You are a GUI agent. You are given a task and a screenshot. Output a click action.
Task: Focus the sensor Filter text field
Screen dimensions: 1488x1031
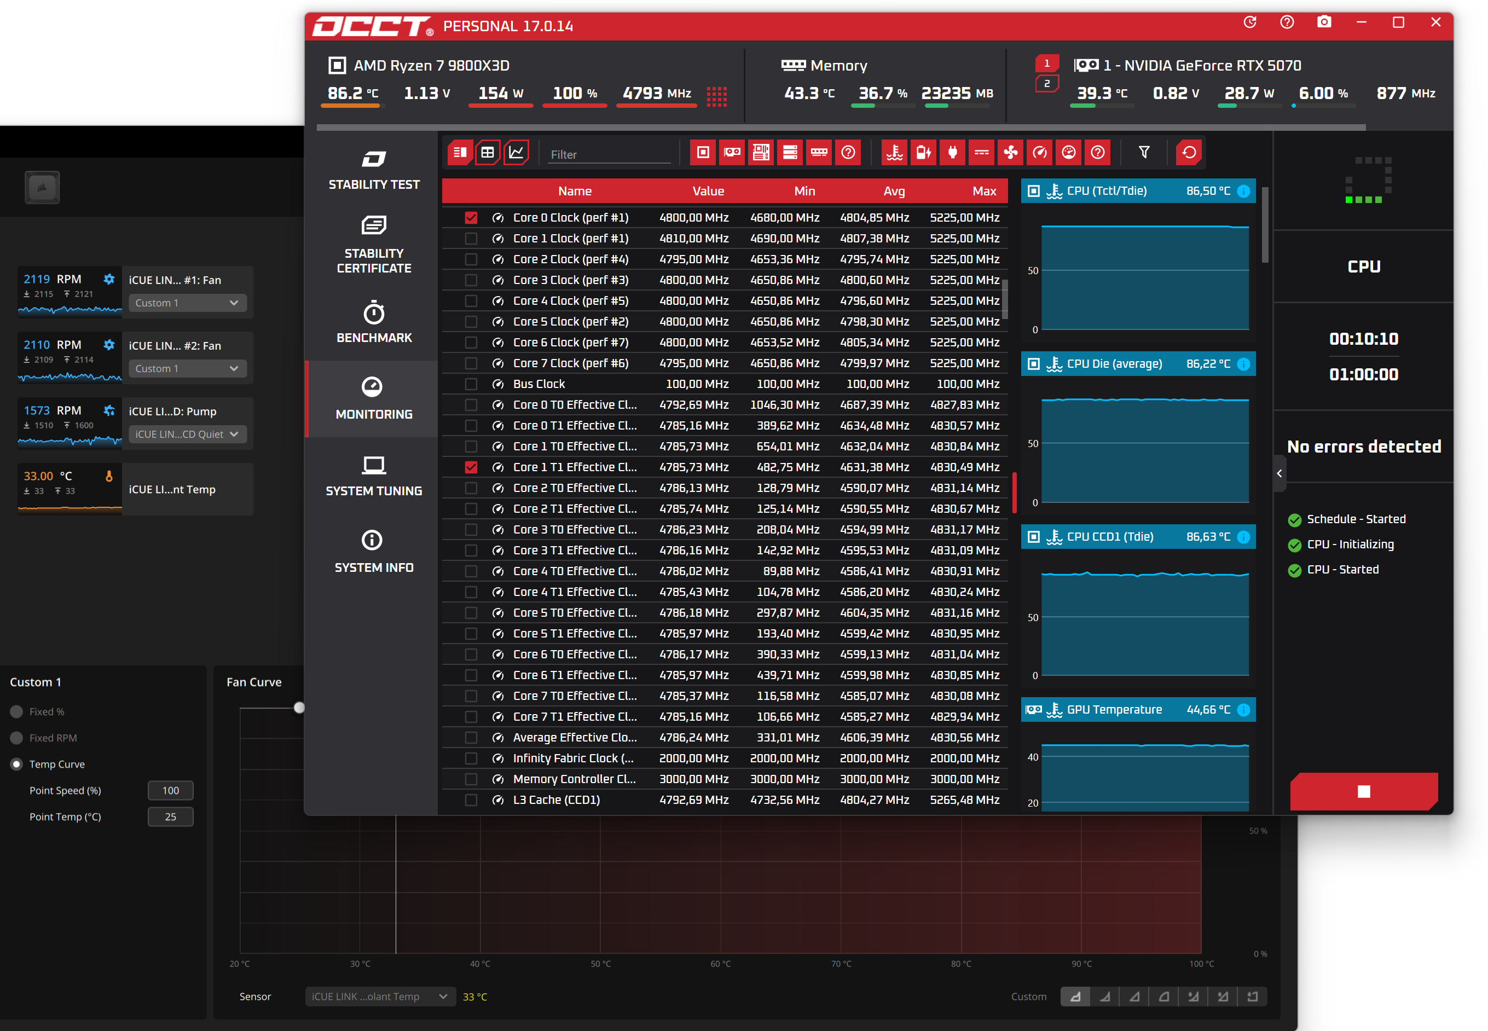click(609, 154)
